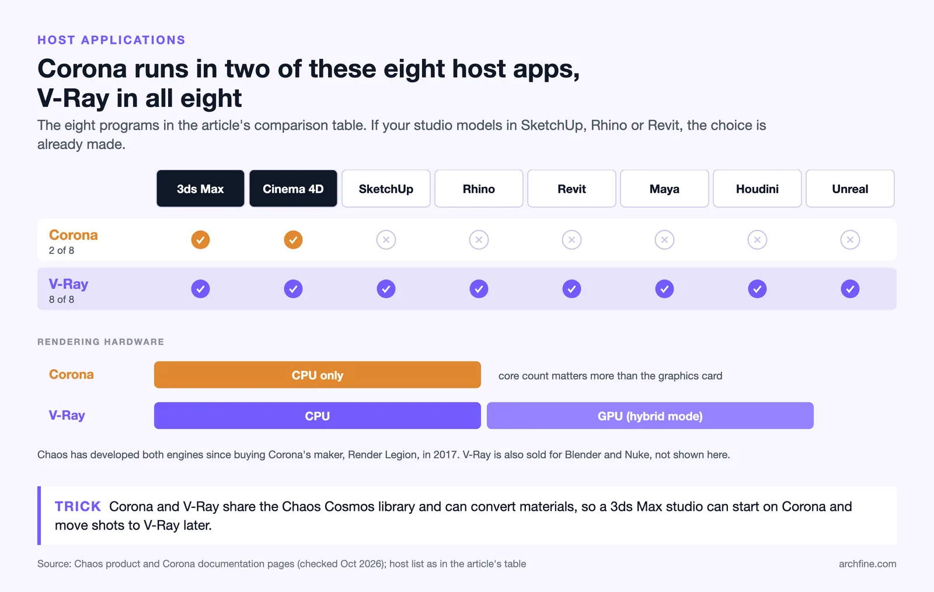The width and height of the screenshot is (934, 592).
Task: Click the purple V-Ray CPU bar
Action: point(318,416)
